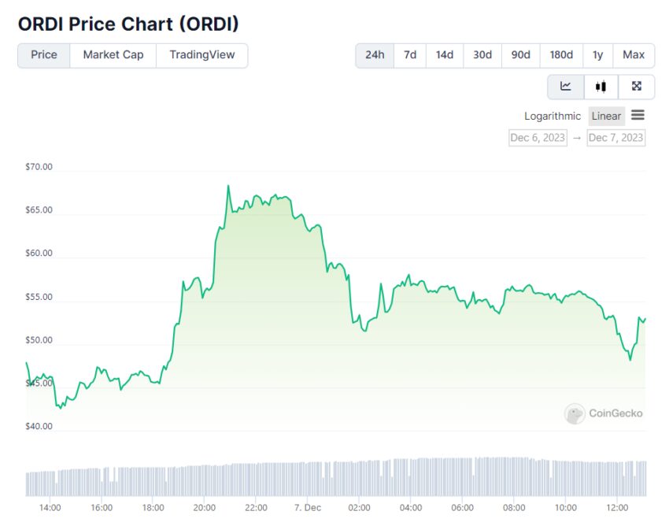Edit the Dec 6, 2023 start date
This screenshot has height=526, width=669.
538,138
